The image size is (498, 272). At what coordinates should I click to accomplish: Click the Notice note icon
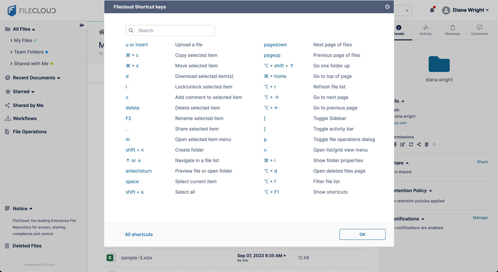(x=7, y=209)
